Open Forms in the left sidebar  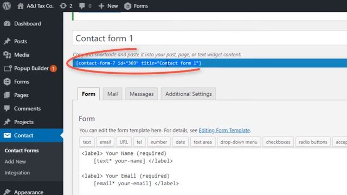point(22,82)
